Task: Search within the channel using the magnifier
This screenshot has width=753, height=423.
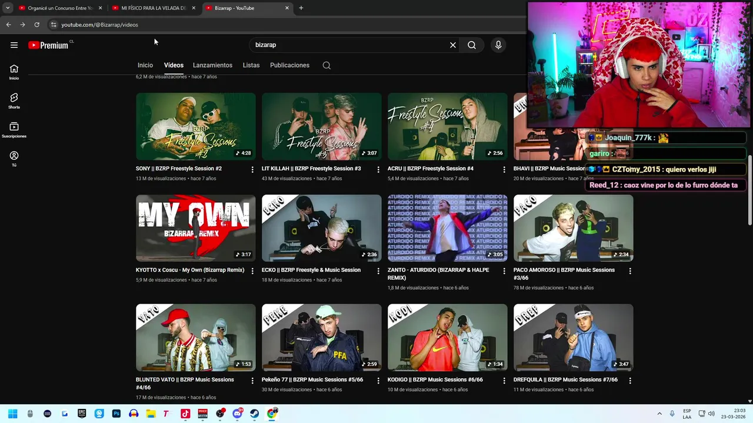Action: click(x=326, y=65)
